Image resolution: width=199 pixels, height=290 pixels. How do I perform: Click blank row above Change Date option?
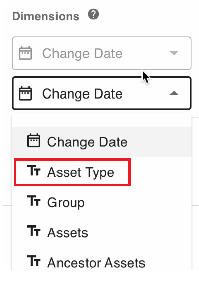click(102, 120)
